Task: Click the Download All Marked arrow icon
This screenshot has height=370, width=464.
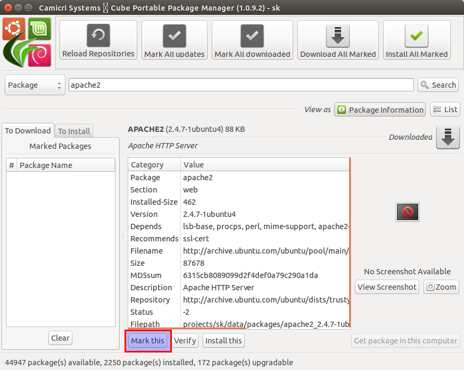Action: tap(338, 36)
